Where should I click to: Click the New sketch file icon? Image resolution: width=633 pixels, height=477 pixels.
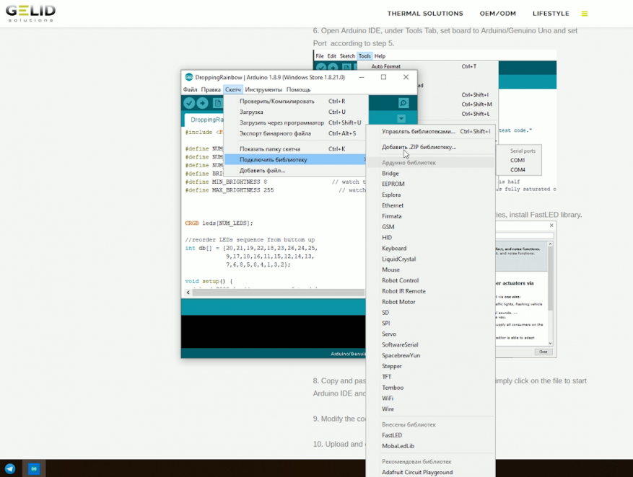tap(217, 103)
